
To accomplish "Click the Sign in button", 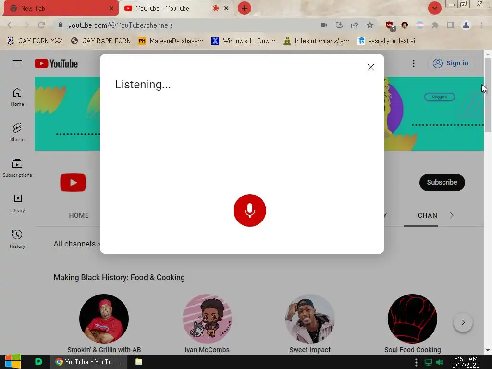I will coord(451,63).
